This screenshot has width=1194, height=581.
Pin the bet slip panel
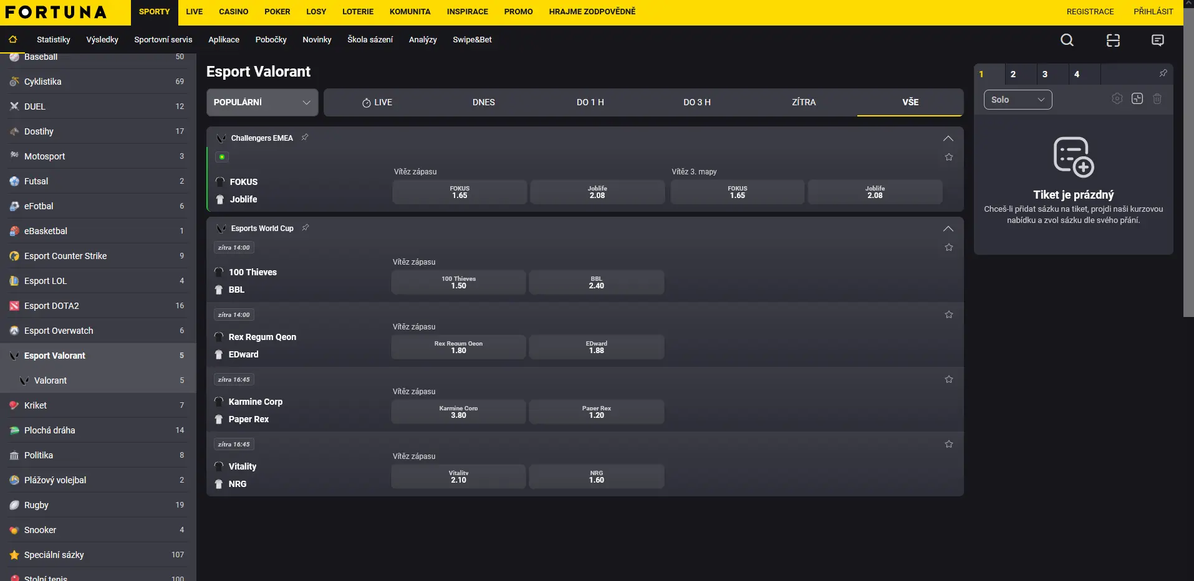(1163, 73)
